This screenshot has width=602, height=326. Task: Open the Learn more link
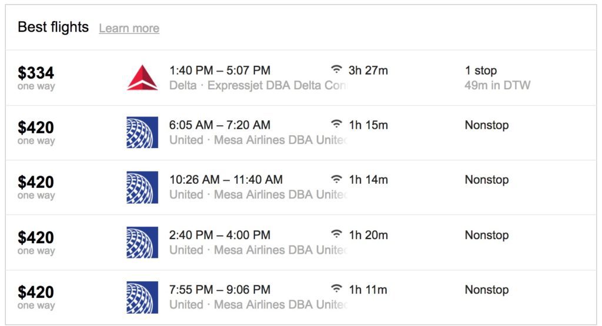click(x=129, y=28)
